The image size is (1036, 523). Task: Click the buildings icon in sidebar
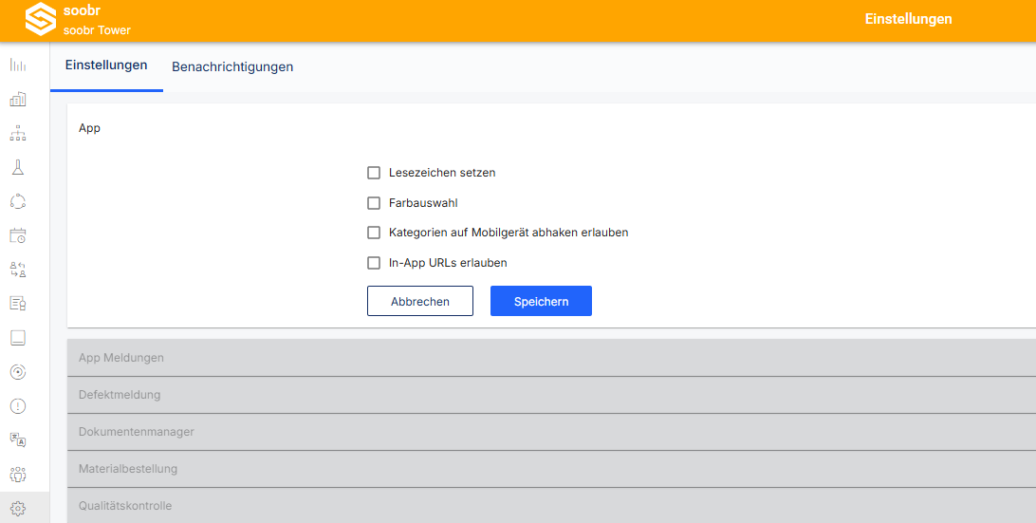tap(18, 99)
